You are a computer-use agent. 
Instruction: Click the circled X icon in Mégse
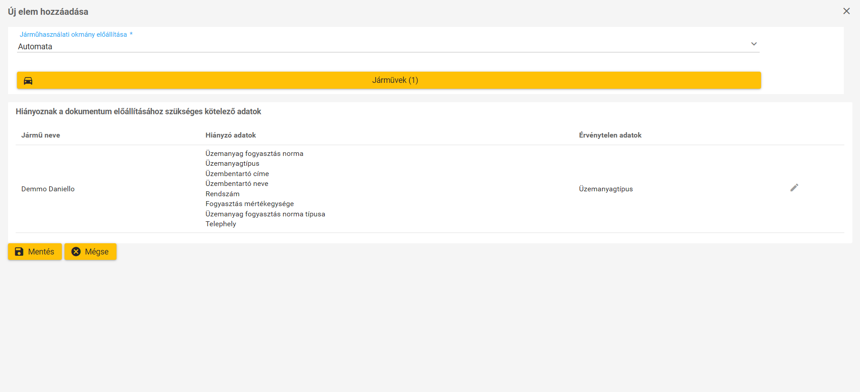76,252
